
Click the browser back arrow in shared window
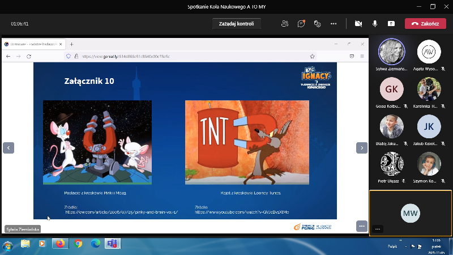[x=8, y=56]
